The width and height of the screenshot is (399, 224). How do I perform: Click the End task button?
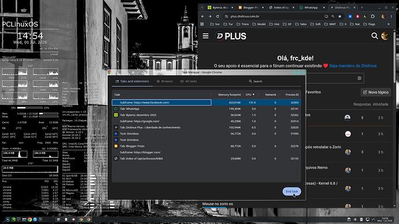coord(291,191)
